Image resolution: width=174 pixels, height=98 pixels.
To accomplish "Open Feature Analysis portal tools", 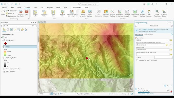I will coord(83,13).
